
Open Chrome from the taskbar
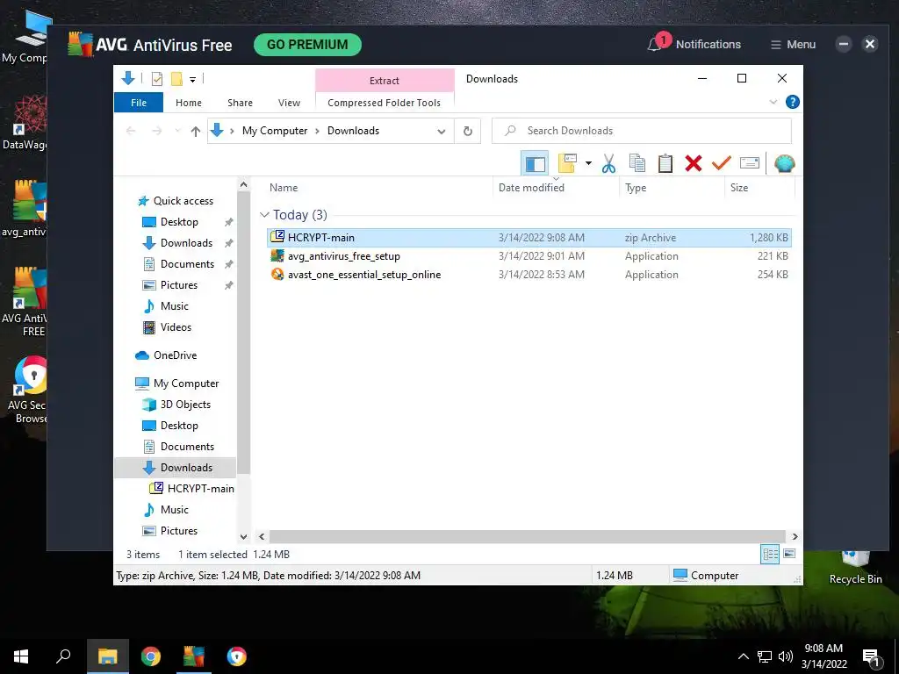[x=150, y=656]
